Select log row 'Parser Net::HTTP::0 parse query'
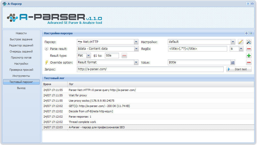The image size is (257, 145). click(148, 90)
